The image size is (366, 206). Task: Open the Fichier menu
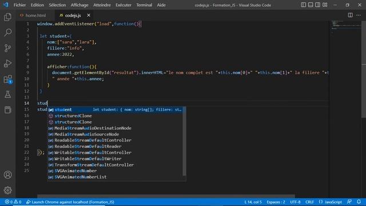click(19, 5)
